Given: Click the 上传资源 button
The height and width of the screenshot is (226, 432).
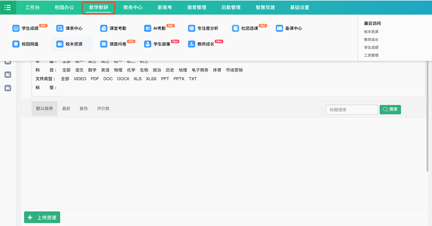Looking at the screenshot, I should [x=42, y=218].
